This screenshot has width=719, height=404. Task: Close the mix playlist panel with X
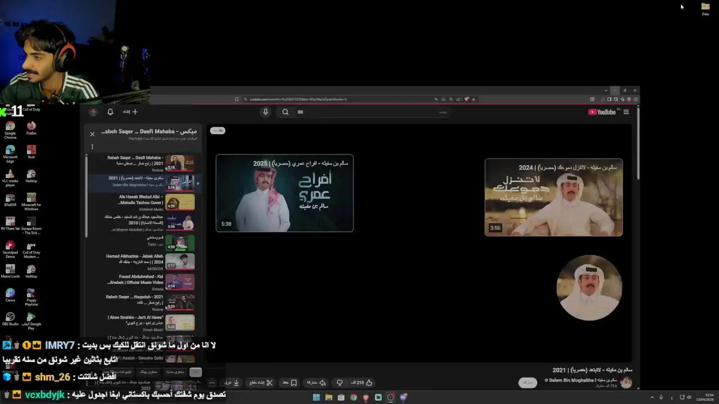[x=92, y=134]
